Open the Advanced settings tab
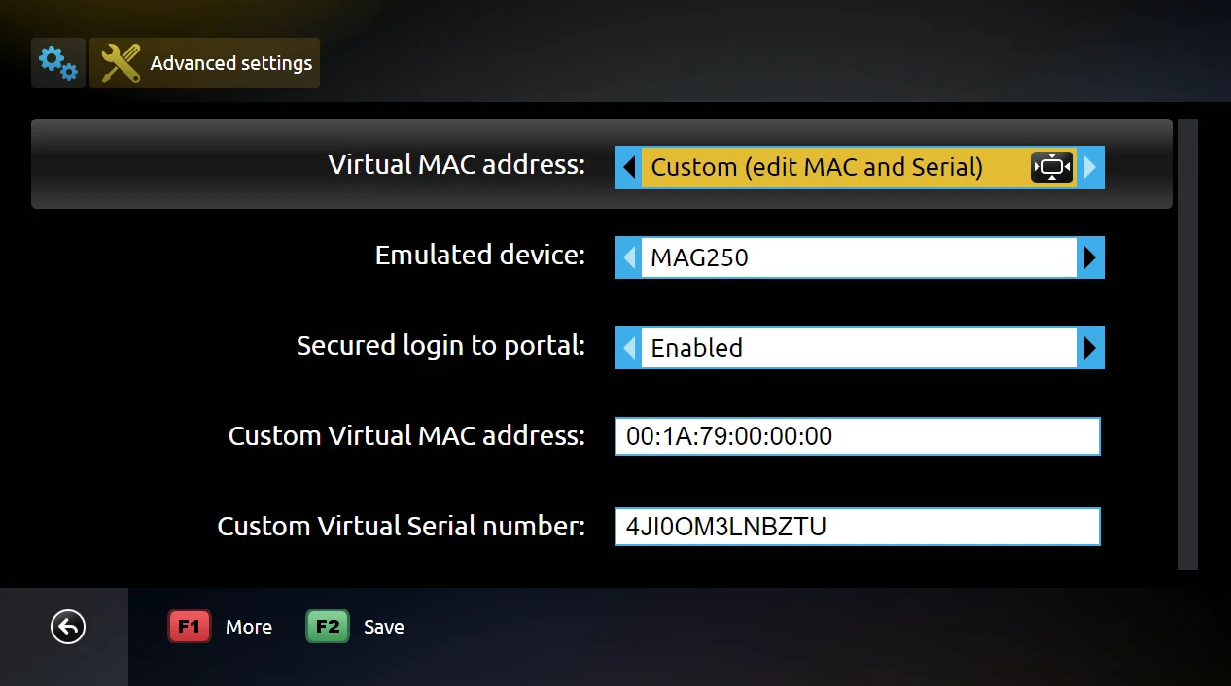The height and width of the screenshot is (686, 1231). (x=204, y=63)
